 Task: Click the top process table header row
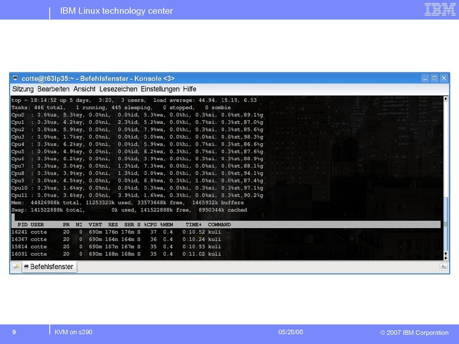pyautogui.click(x=224, y=225)
